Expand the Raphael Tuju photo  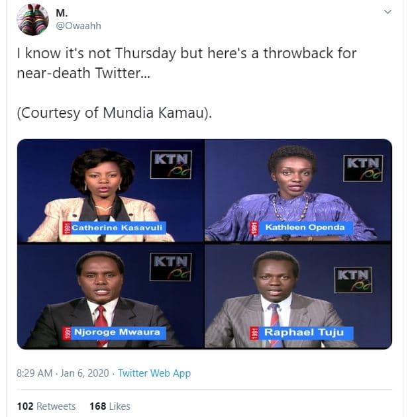click(298, 296)
